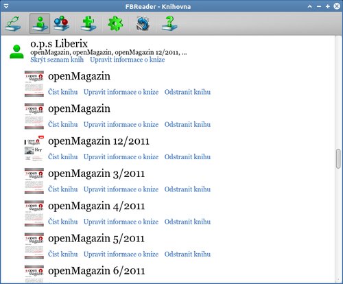Open the green gear preferences icon
The image size is (343, 284).
tap(115, 23)
